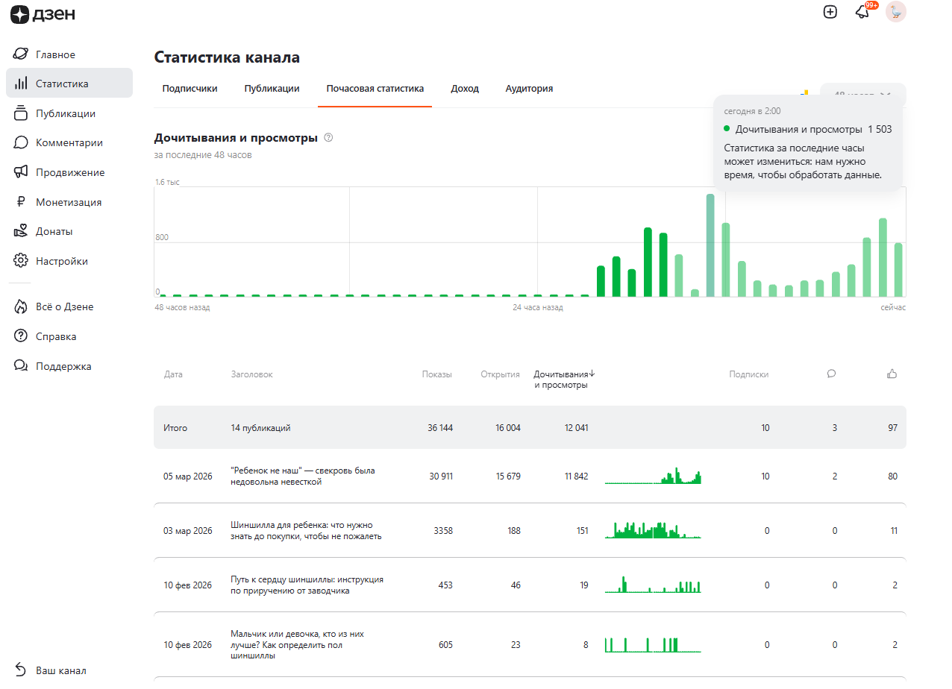952x689 pixels.
Task: Open Монетизация in the sidebar
Action: click(x=68, y=202)
